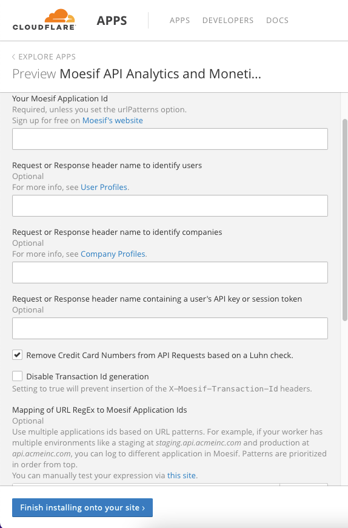This screenshot has width=348, height=528.
Task: Click Finish installing onto your site button
Action: 82,507
